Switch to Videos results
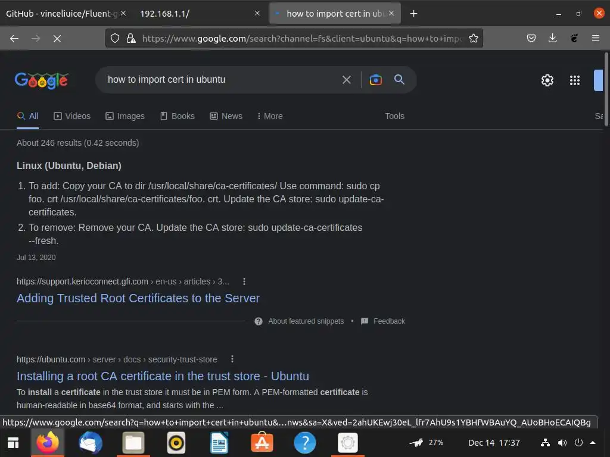This screenshot has height=457, width=610. click(72, 116)
